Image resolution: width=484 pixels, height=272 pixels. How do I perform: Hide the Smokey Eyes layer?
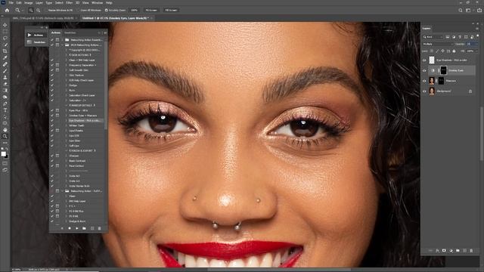(x=424, y=70)
